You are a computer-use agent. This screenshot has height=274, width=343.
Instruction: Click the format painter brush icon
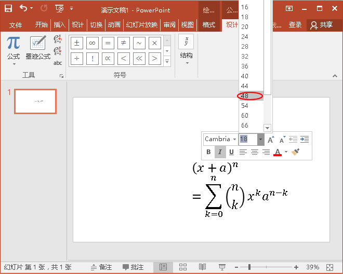295,152
